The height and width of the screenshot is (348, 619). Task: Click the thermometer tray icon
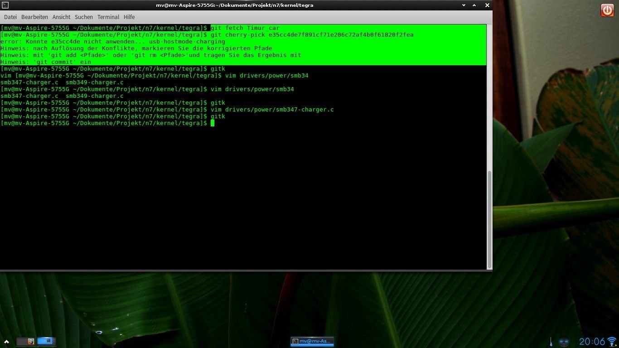tap(551, 341)
